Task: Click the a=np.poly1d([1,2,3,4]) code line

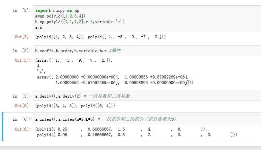Action: [x=60, y=16]
